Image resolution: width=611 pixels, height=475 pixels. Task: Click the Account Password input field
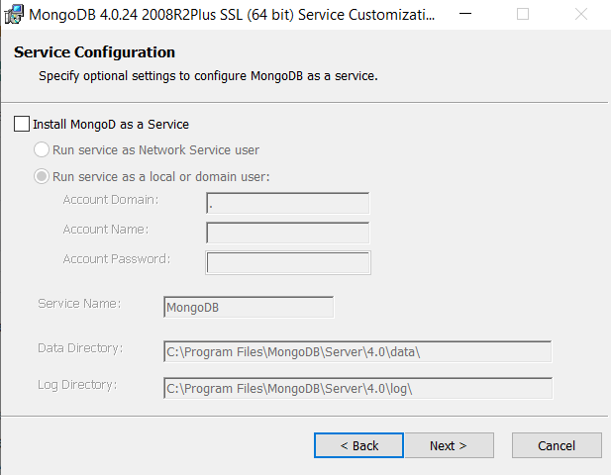(288, 263)
